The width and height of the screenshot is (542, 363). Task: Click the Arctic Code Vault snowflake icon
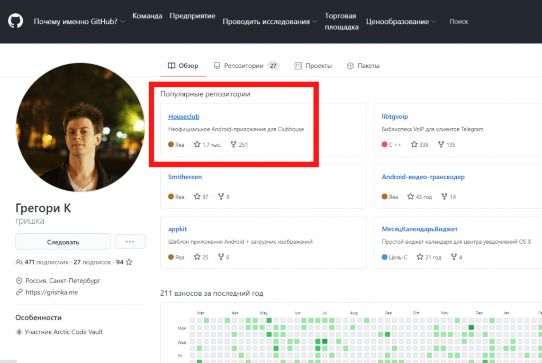(19, 332)
